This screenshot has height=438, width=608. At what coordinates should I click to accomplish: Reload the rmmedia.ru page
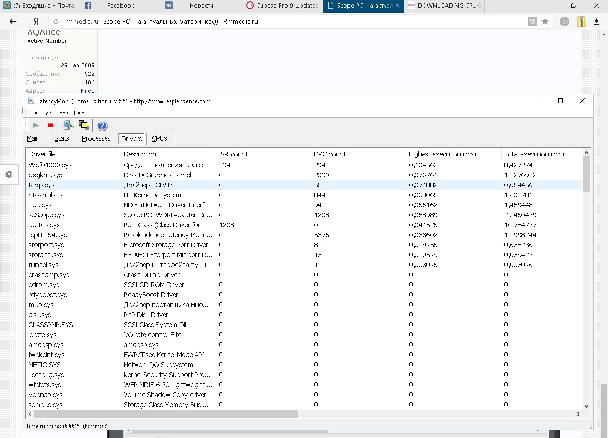56,22
